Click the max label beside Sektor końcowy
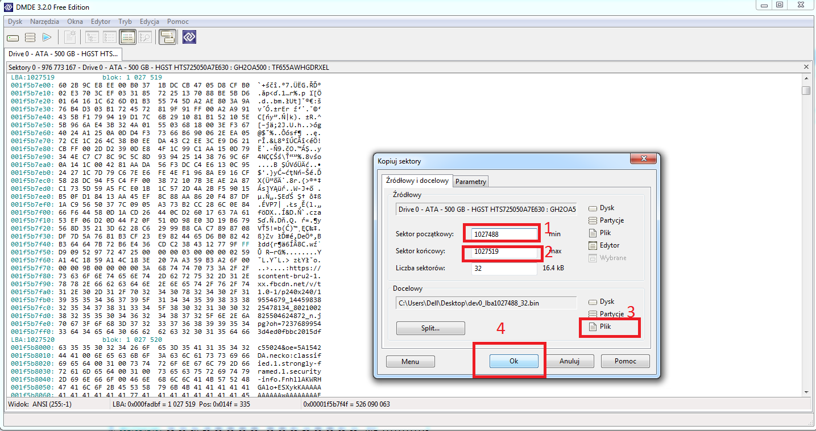The width and height of the screenshot is (816, 431). [x=556, y=251]
